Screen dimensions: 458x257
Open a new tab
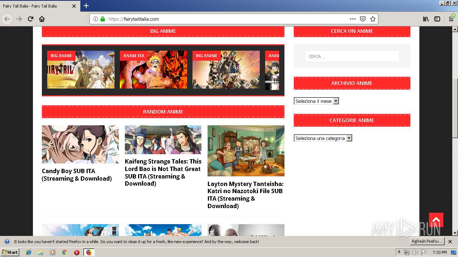coord(86,6)
